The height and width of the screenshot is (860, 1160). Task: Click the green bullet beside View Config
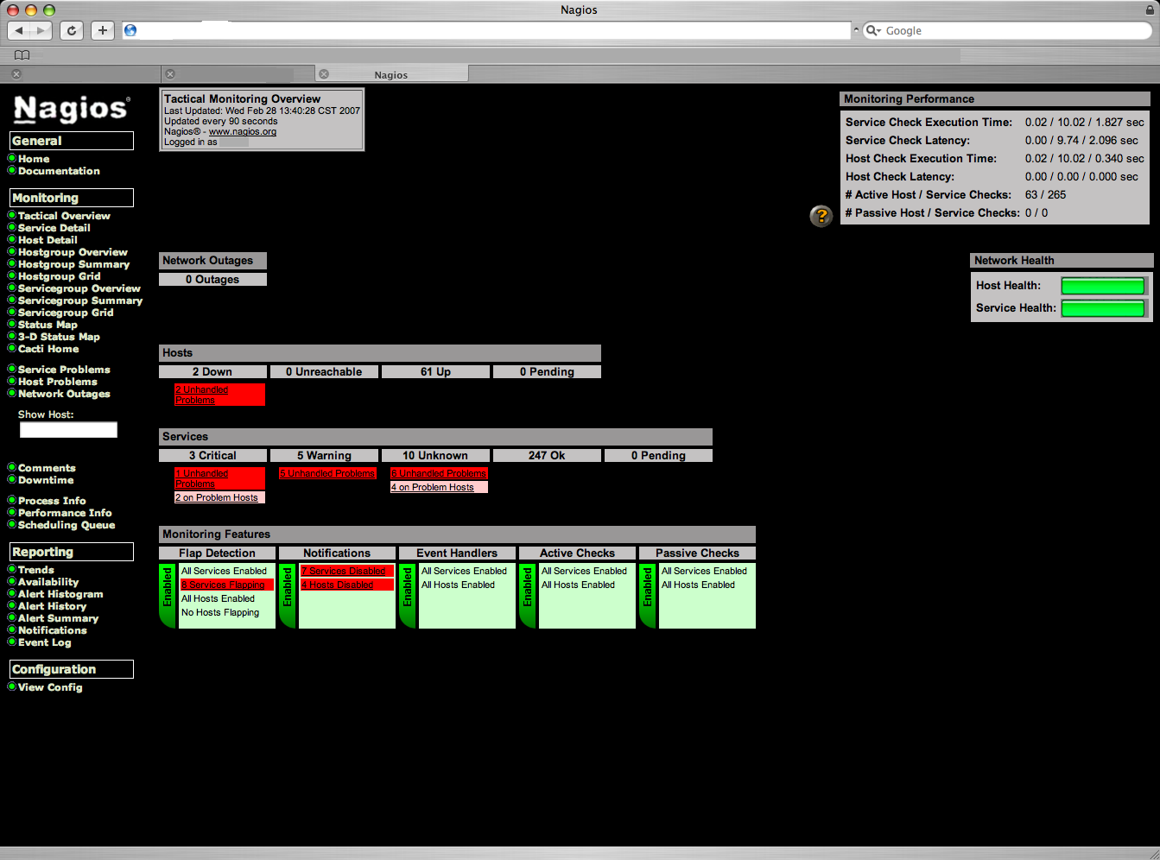(12, 686)
